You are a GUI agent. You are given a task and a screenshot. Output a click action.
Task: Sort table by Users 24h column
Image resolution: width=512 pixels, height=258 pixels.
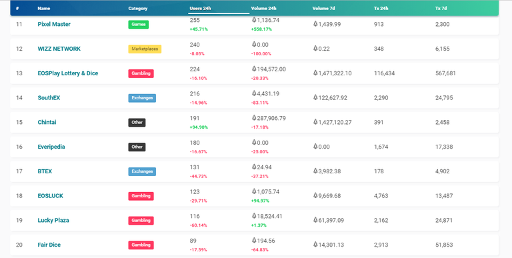click(200, 9)
